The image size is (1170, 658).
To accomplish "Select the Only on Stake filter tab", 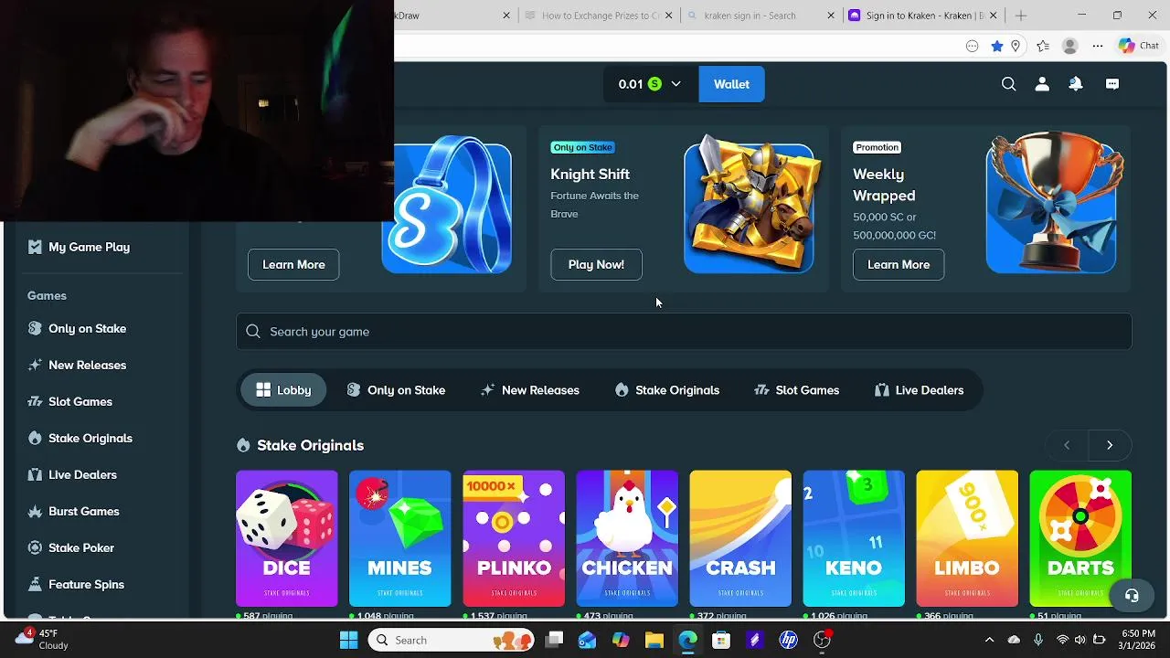I will tap(396, 390).
